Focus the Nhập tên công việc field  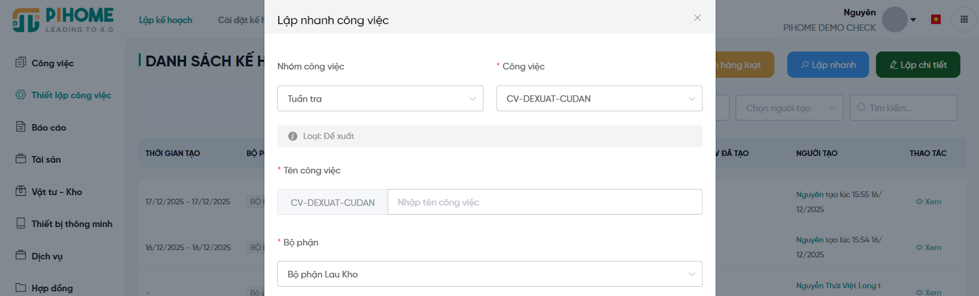click(545, 202)
